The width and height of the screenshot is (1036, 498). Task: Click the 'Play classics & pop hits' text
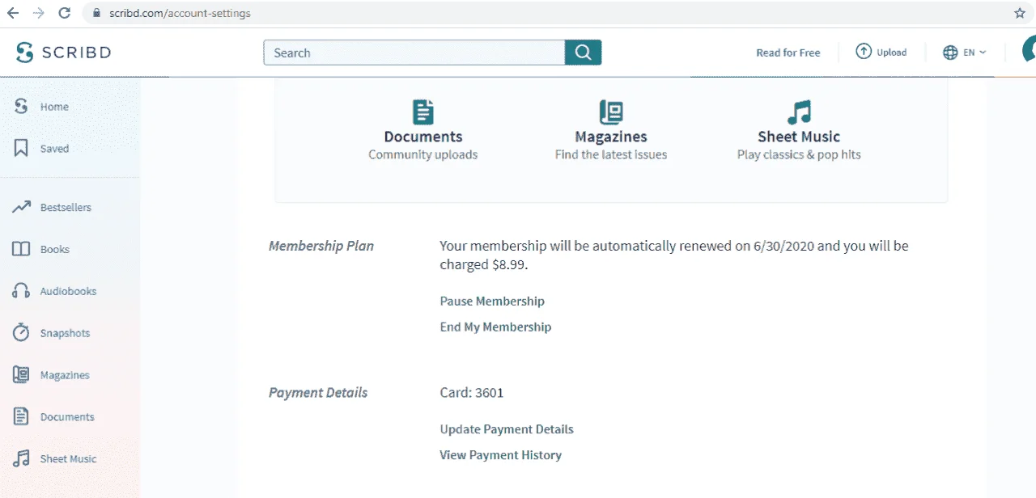point(799,154)
